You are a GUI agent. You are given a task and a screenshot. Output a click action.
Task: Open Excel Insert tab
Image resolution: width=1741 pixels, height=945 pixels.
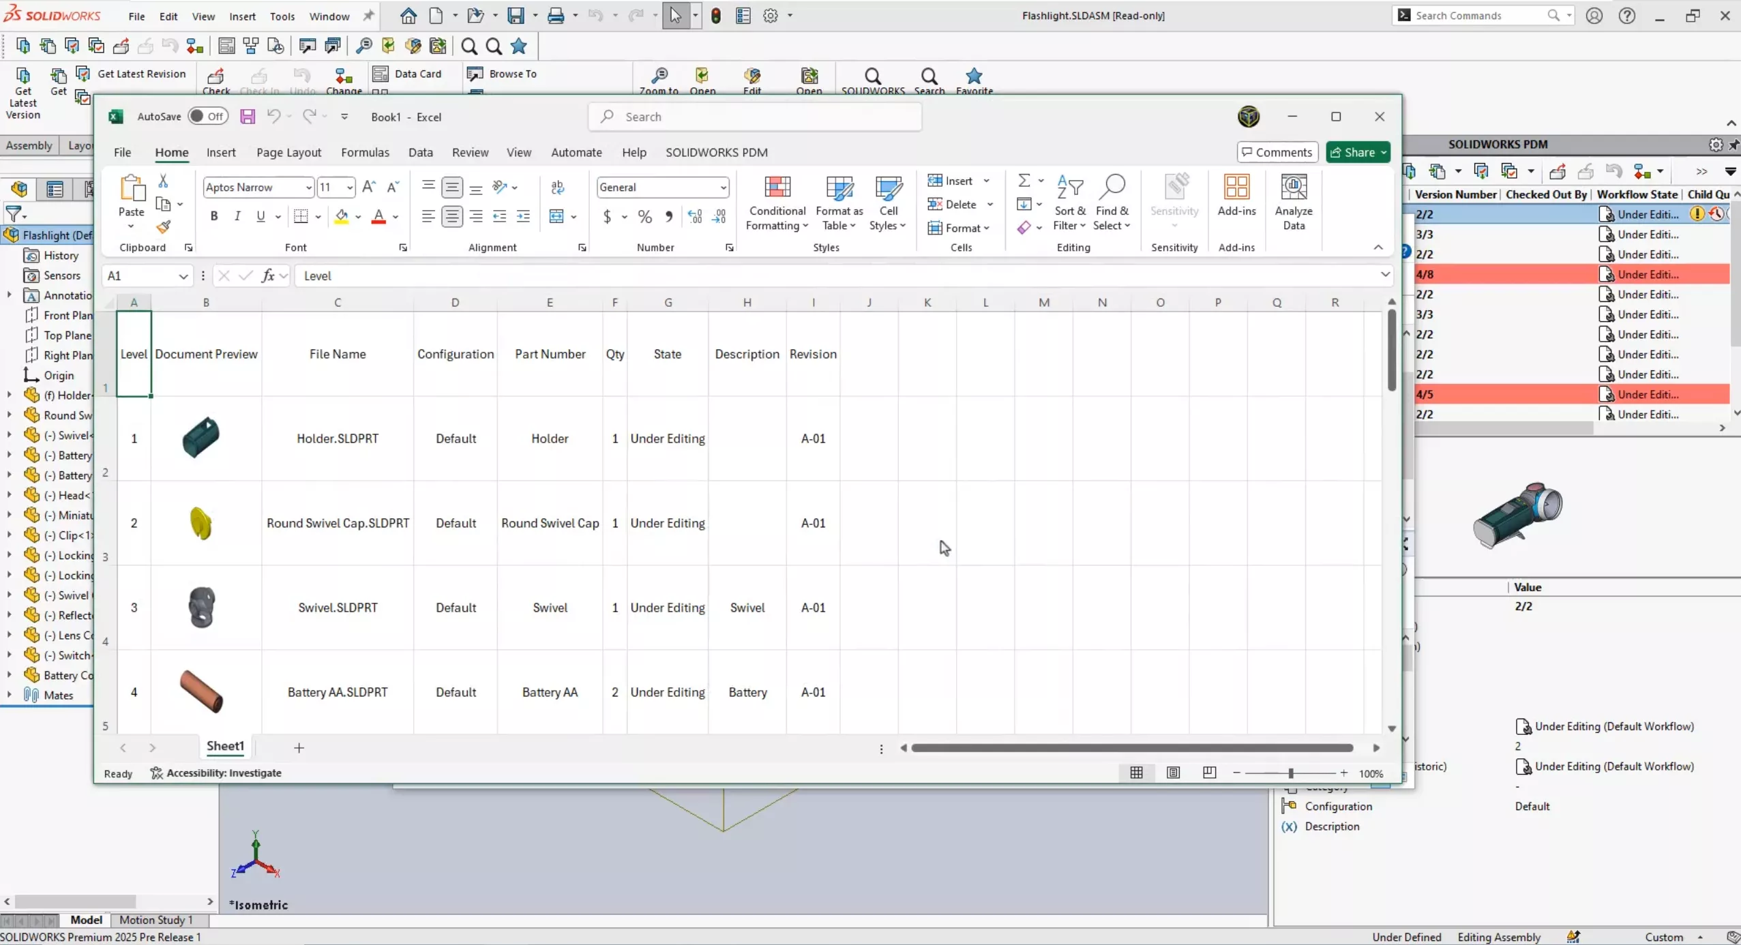point(221,153)
